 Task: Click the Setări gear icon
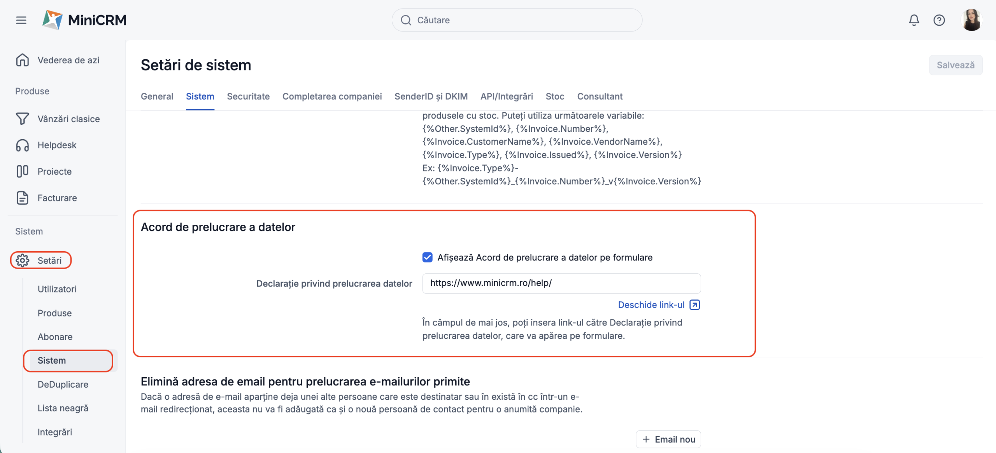point(23,261)
